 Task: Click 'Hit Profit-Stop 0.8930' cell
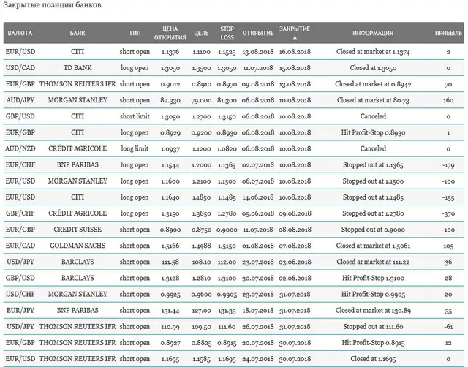373,132
